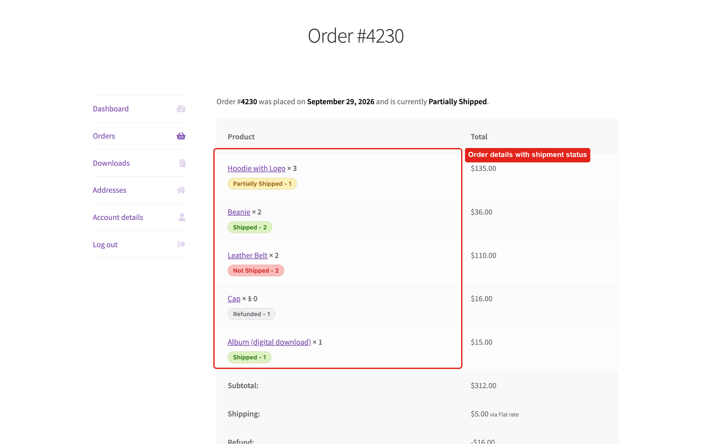This screenshot has width=711, height=444.
Task: Click the $5.00 via Flat rate text
Action: point(494,414)
